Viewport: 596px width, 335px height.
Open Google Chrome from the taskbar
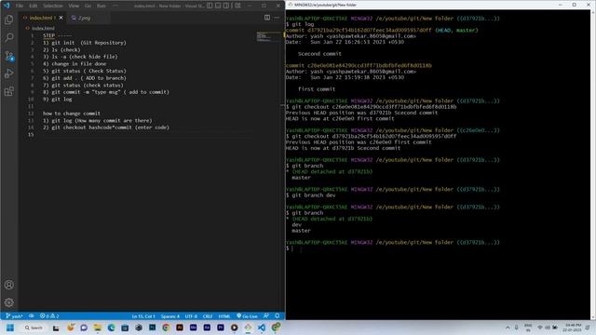coord(166,328)
